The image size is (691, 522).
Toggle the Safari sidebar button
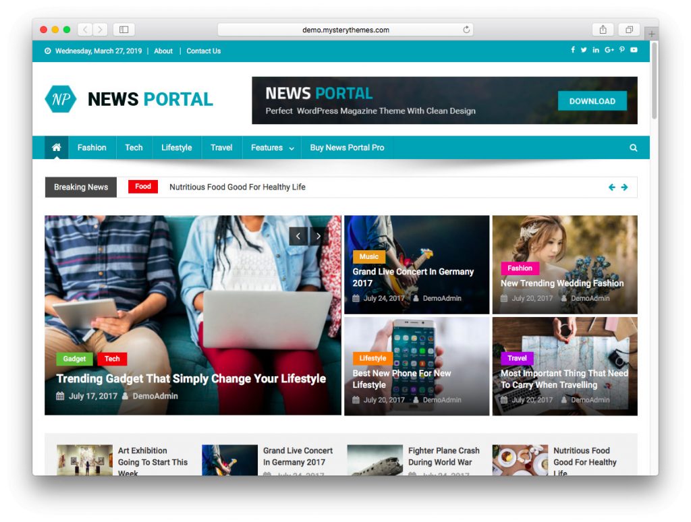[x=124, y=30]
